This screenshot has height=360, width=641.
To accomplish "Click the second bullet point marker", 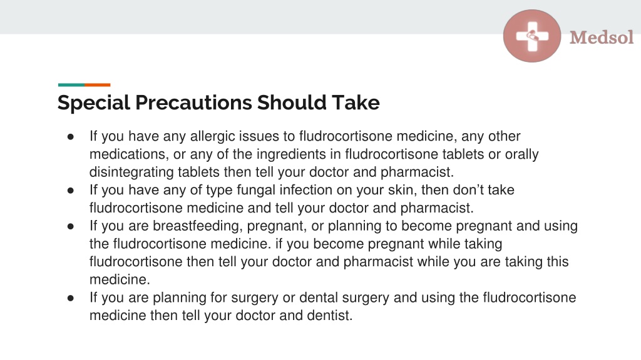I will (x=71, y=191).
